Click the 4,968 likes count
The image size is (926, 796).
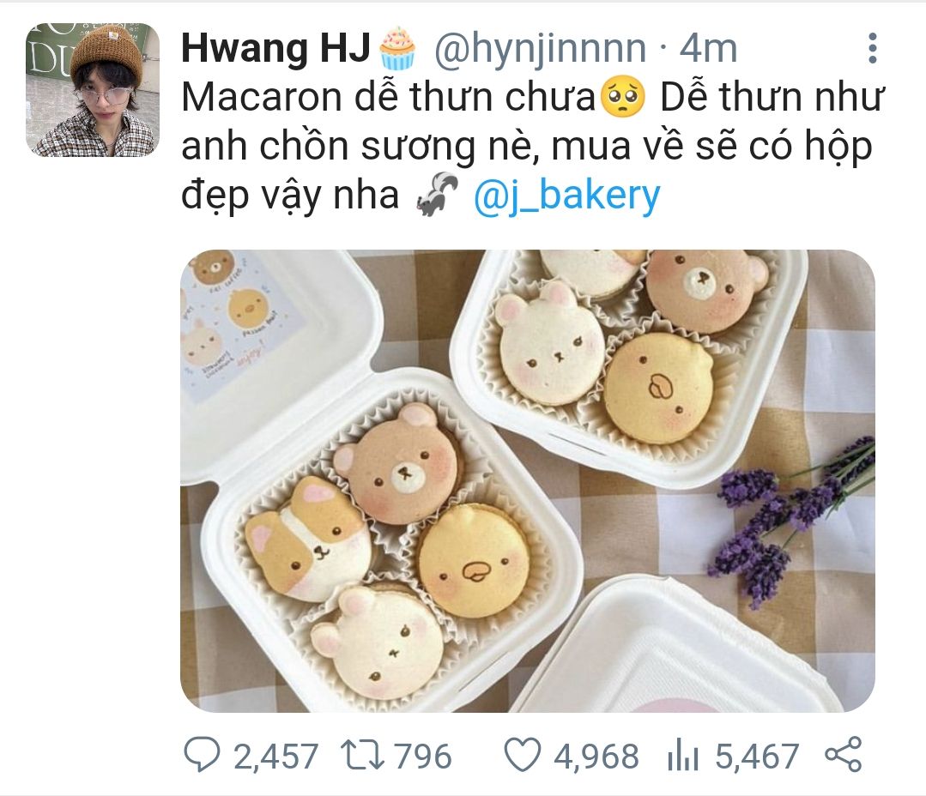596,756
